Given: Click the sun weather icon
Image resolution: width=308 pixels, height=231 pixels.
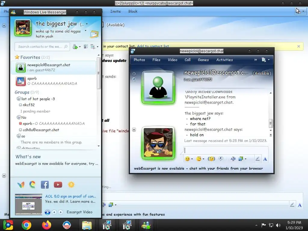Looking at the screenshot, I should [x=71, y=185].
